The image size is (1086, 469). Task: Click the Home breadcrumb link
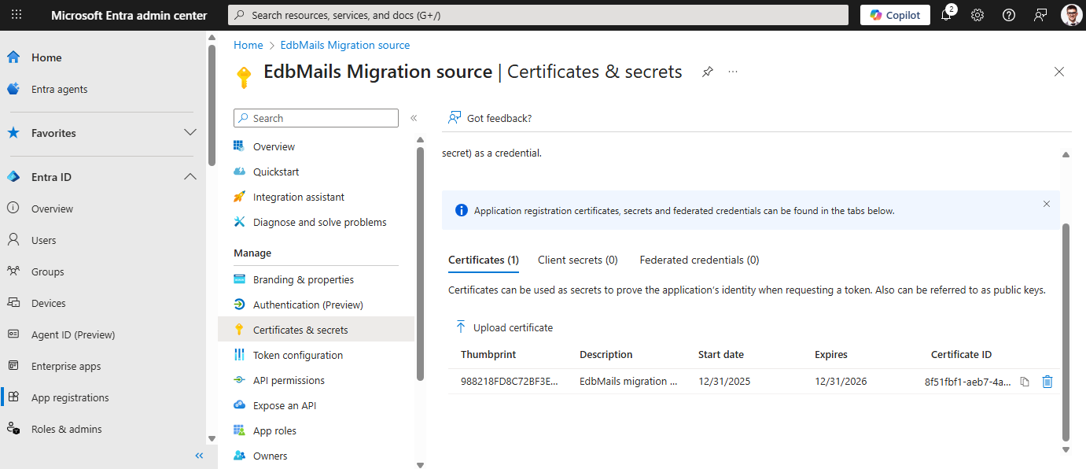pyautogui.click(x=248, y=45)
